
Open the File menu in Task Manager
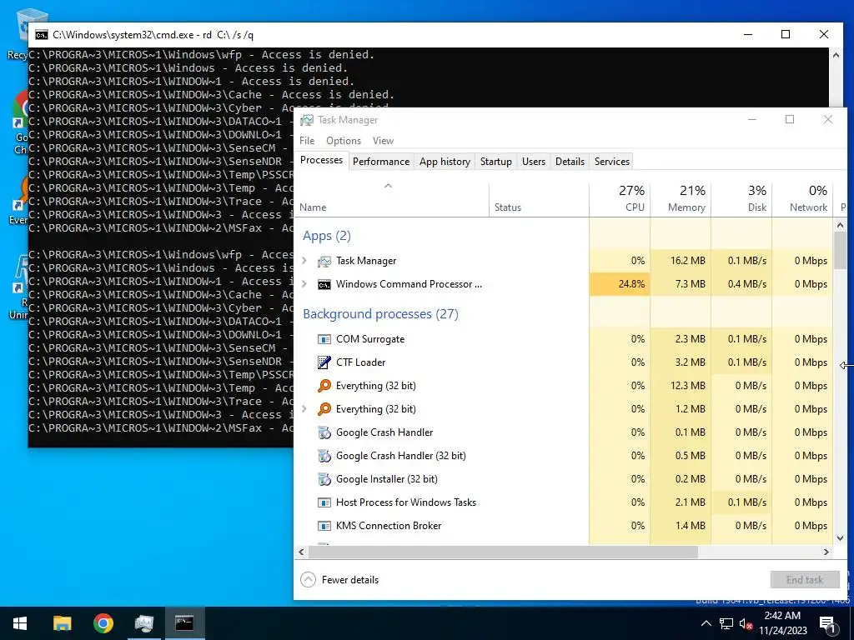307,141
